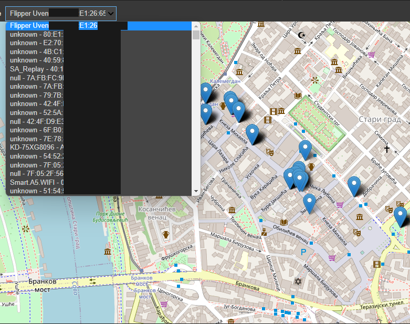Click the mosque crescent icon on map
Viewport: 410px width, 324px height.
[301, 35]
